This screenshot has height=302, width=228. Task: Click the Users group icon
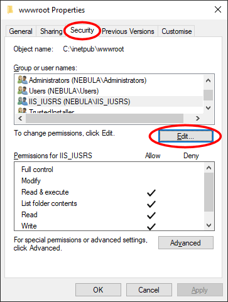(x=23, y=90)
